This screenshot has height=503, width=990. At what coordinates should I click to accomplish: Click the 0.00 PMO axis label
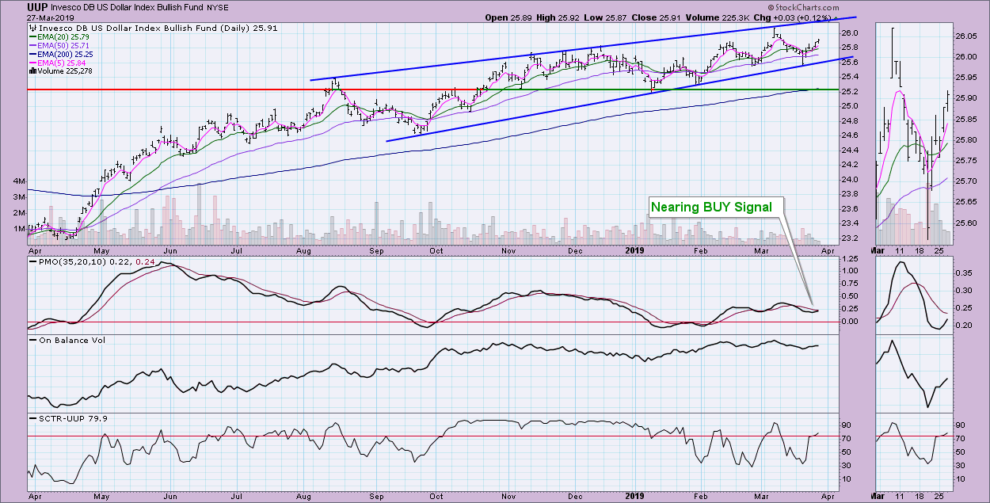click(x=851, y=322)
